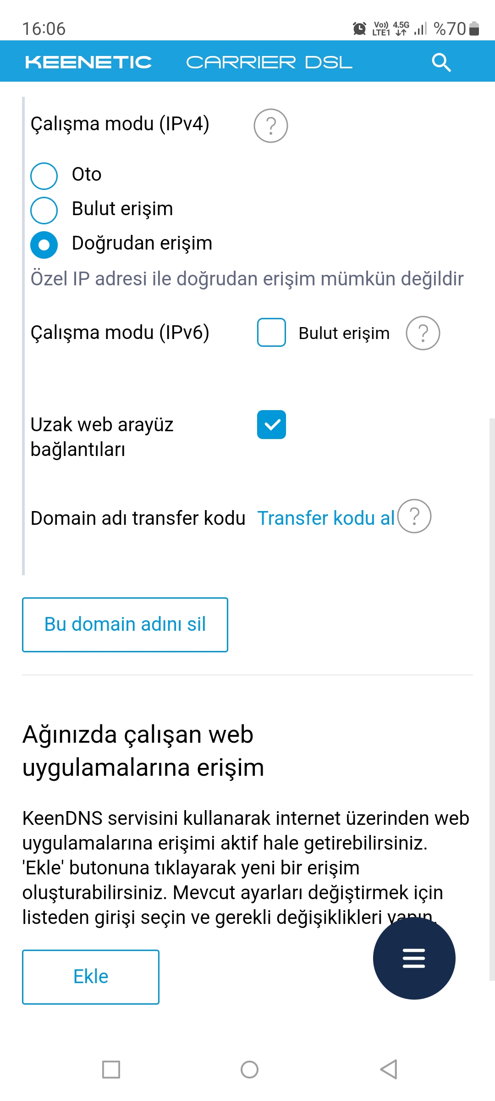Click Bu domain adını sil button

tap(125, 624)
